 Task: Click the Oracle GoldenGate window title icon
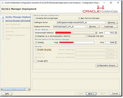[3, 3]
